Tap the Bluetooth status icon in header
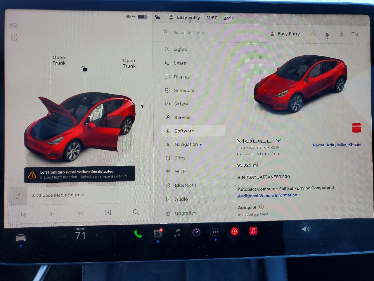This screenshot has width=374, height=281. 341,35
